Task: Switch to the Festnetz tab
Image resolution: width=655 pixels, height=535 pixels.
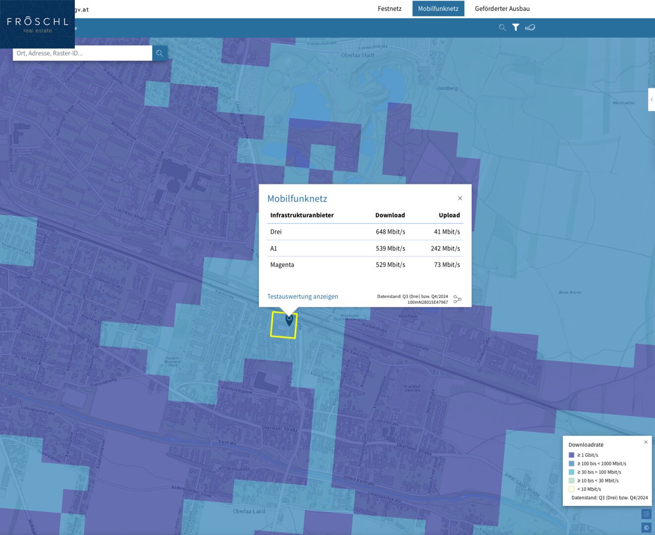Action: click(x=389, y=8)
